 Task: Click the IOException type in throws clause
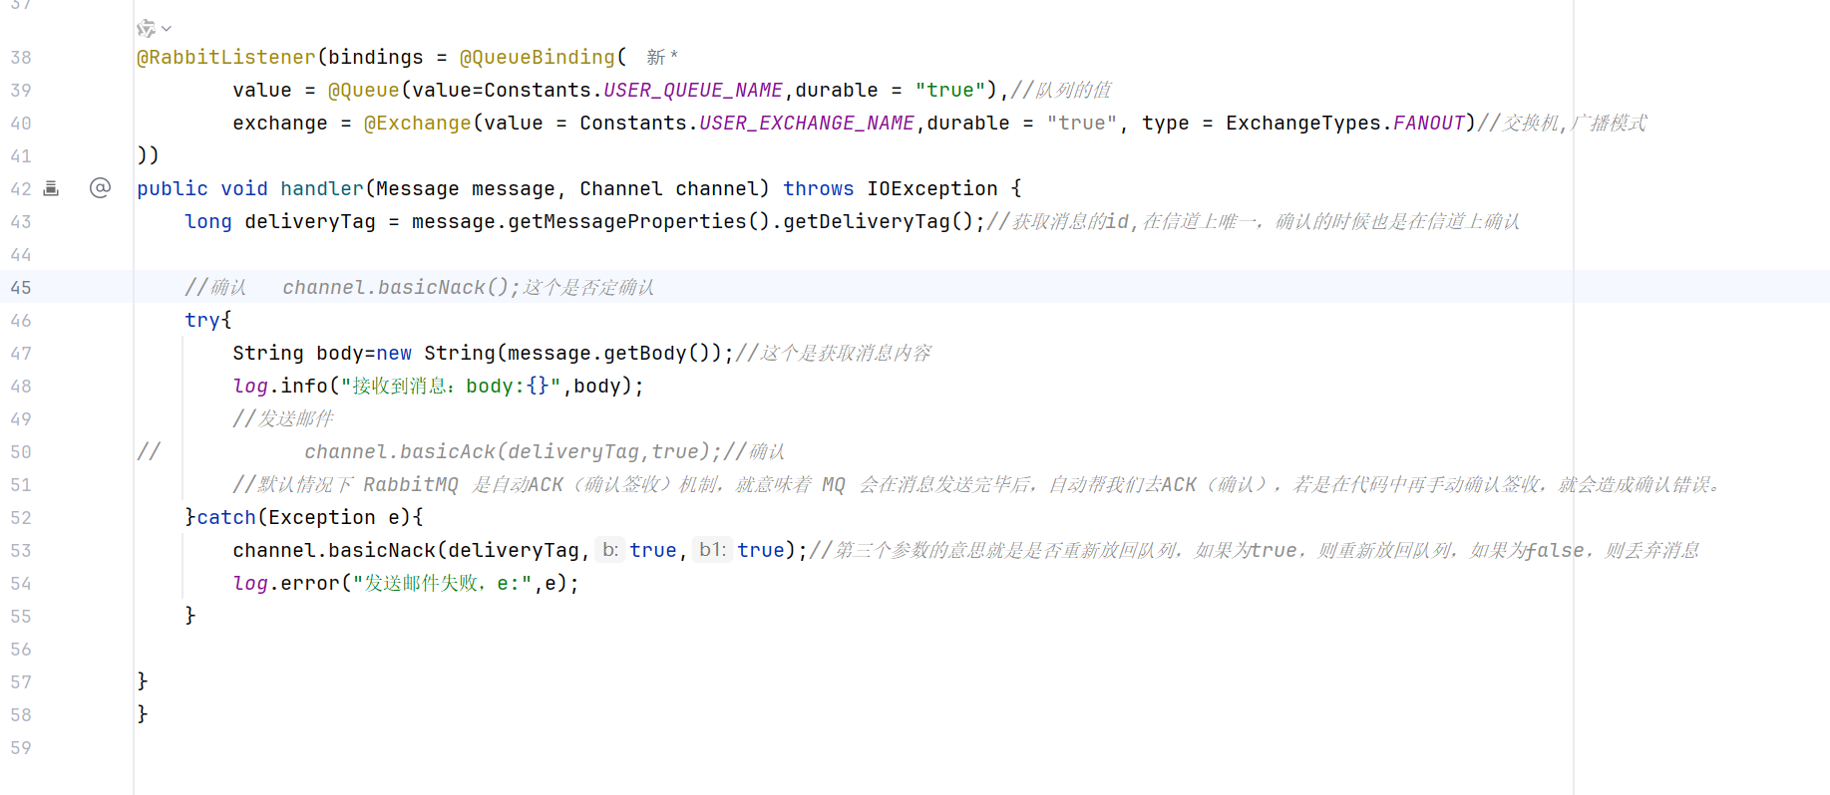coord(932,188)
